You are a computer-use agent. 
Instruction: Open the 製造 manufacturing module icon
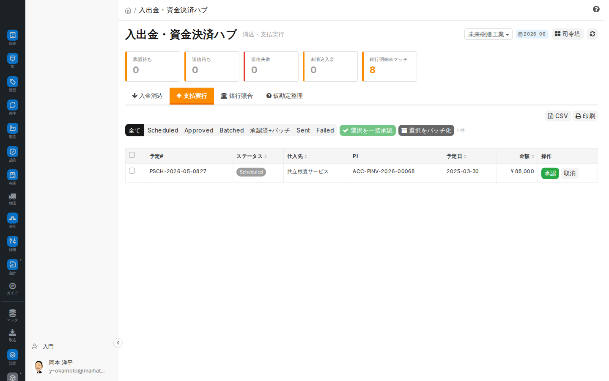[13, 128]
